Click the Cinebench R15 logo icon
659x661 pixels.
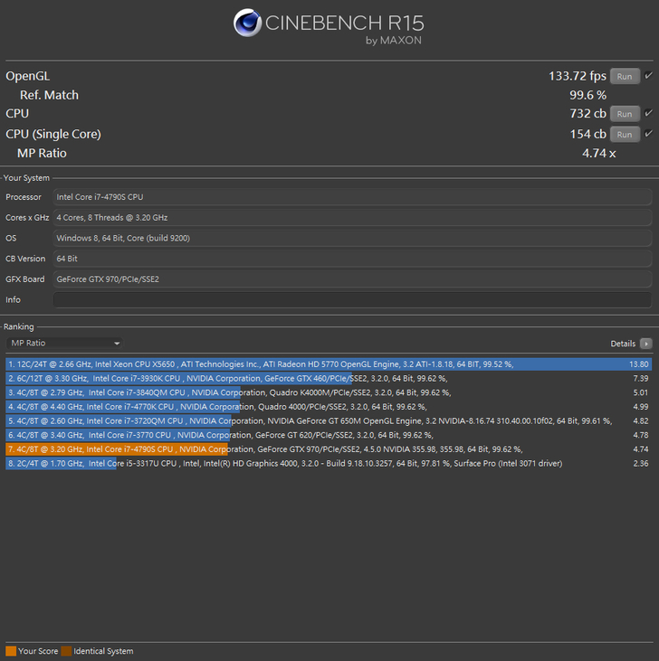click(247, 24)
